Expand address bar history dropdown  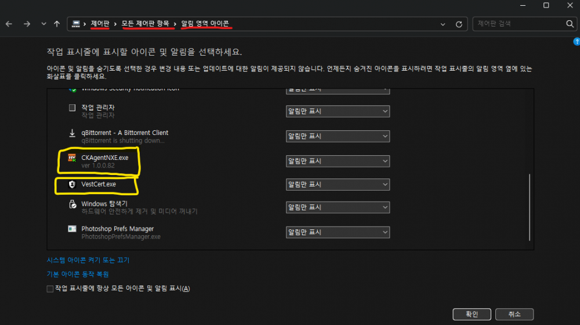coord(443,24)
